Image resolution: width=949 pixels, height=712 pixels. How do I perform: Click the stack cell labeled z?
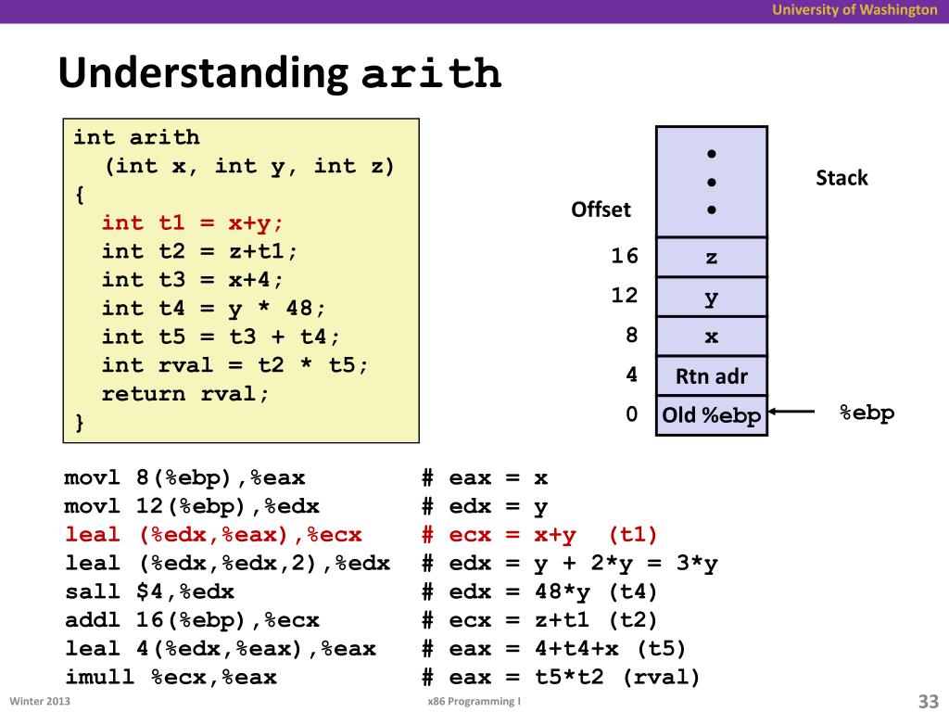(712, 258)
